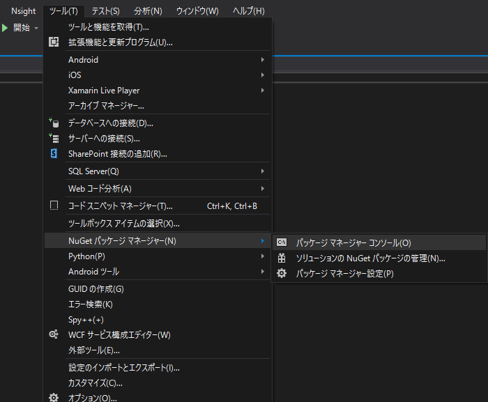Select the SQL Server(Q) entry
The width and height of the screenshot is (488, 402).
point(158,171)
